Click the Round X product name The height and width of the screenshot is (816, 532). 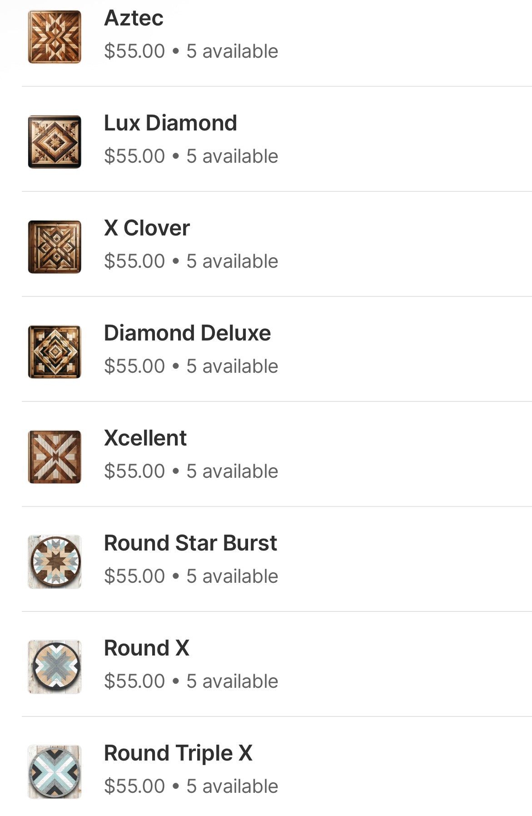point(146,648)
